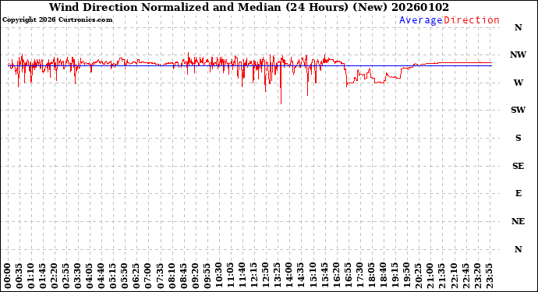
Task: Click the S axis label
Action: pyautogui.click(x=518, y=138)
